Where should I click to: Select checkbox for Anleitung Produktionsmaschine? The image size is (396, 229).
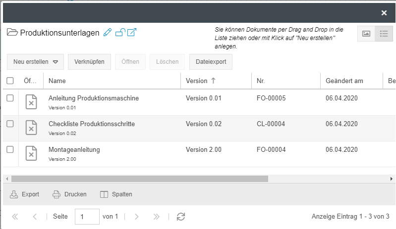[10, 98]
